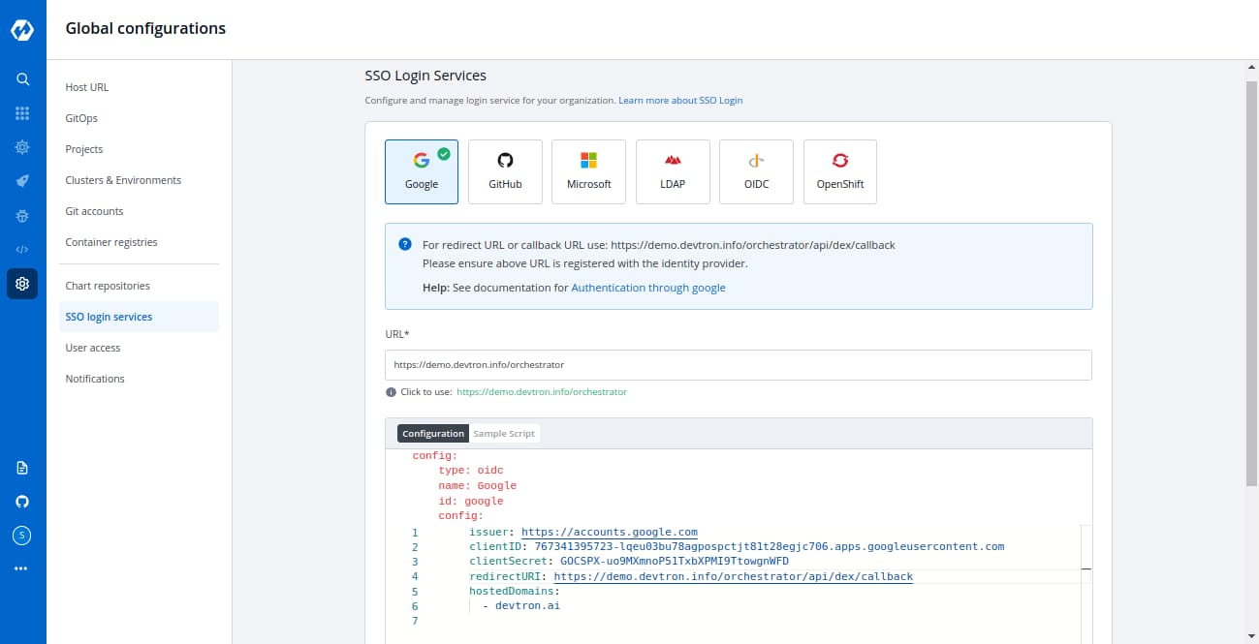Screen dimensions: 1259x644
Task: Expand the three-dots more options menu
Action: click(22, 568)
